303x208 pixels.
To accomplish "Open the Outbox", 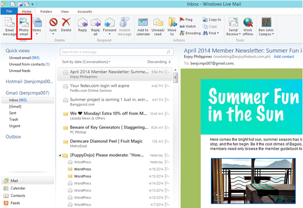I will (13, 137).
